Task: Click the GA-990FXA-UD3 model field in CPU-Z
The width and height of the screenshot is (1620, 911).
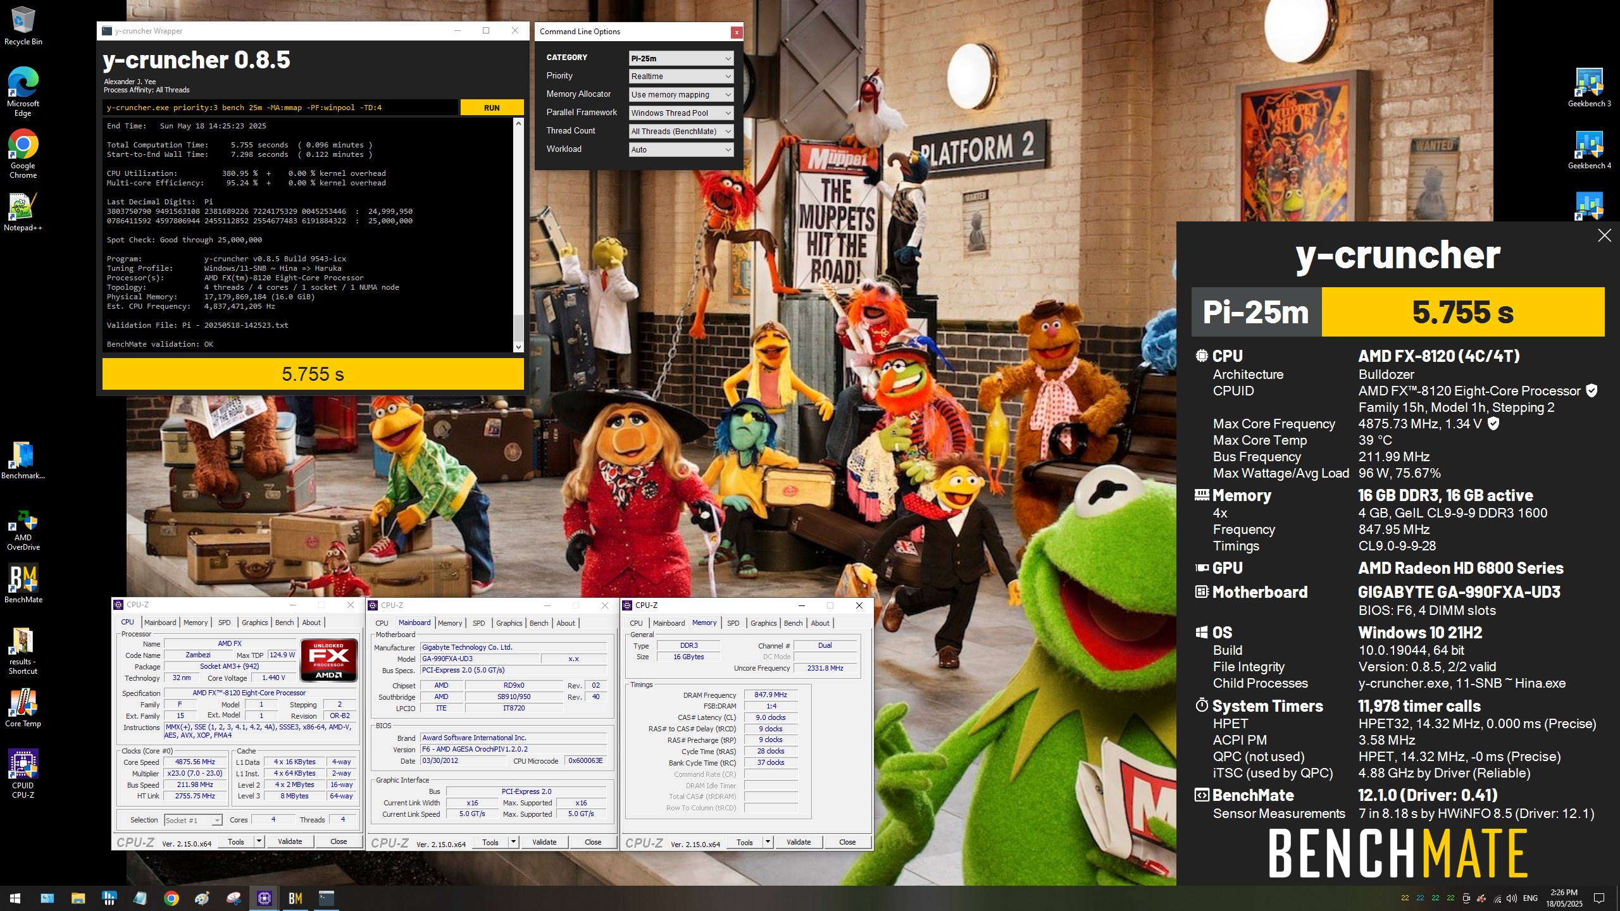Action: click(480, 659)
